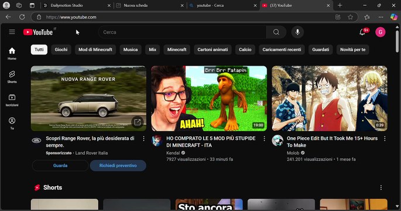Image resolution: width=401 pixels, height=211 pixels.
Task: Open the Kendal channel avatar
Action: coord(157,141)
